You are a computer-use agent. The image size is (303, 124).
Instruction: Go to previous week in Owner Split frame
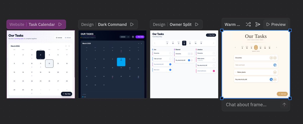(155, 43)
